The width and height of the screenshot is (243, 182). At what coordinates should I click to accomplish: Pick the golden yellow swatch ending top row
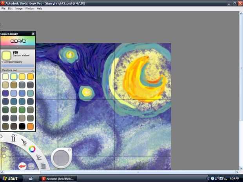point(30,77)
